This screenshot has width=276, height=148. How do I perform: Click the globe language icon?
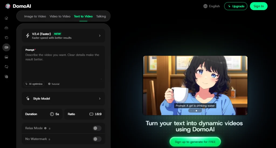point(205,6)
